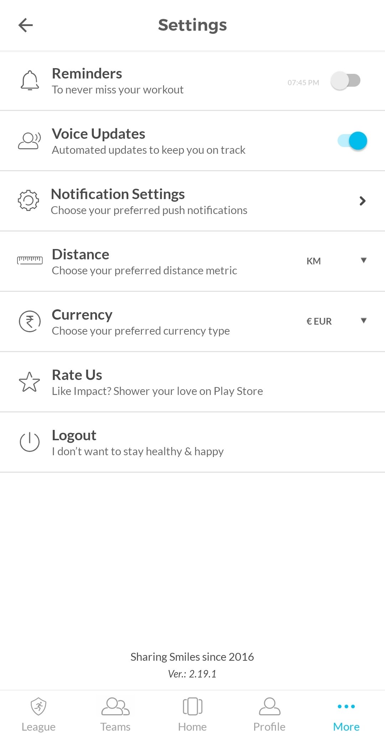The image size is (385, 736).
Task: Switch to the League tab
Action: (x=38, y=714)
